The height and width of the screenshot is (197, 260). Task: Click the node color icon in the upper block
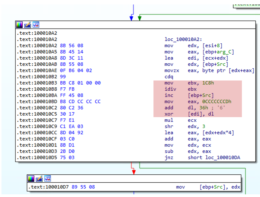click(x=19, y=25)
